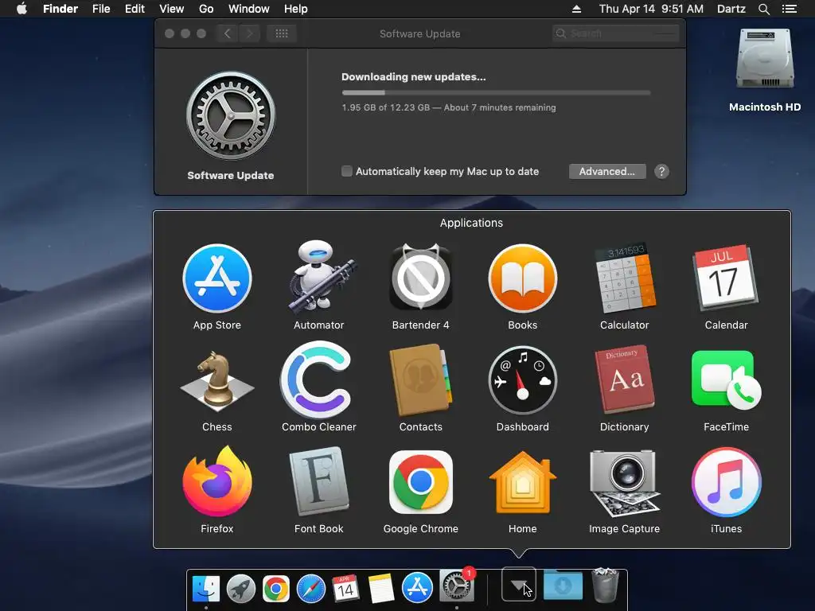The image size is (815, 611).
Task: Click Finder icon in the Dock
Action: pyautogui.click(x=206, y=588)
